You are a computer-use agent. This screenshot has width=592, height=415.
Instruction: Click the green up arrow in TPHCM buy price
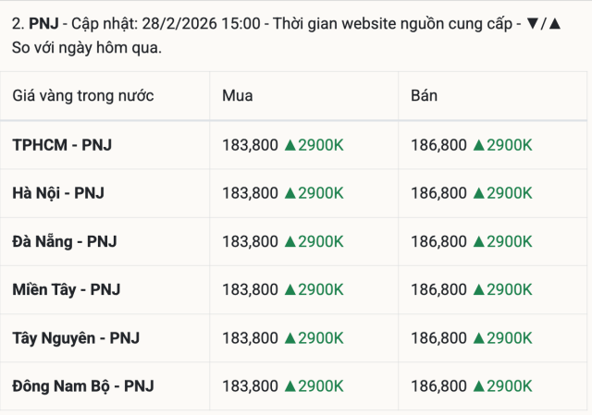tap(290, 144)
